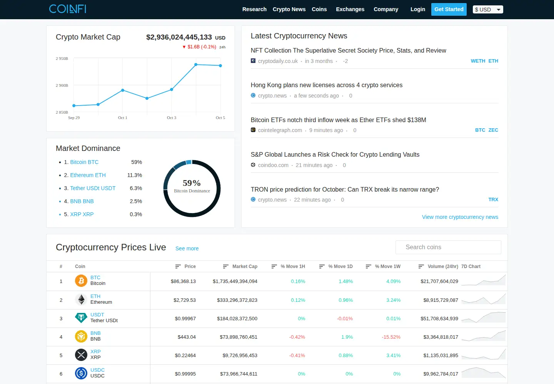This screenshot has width=554, height=384.
Task: Open the Exchanges menu
Action: [350, 9]
